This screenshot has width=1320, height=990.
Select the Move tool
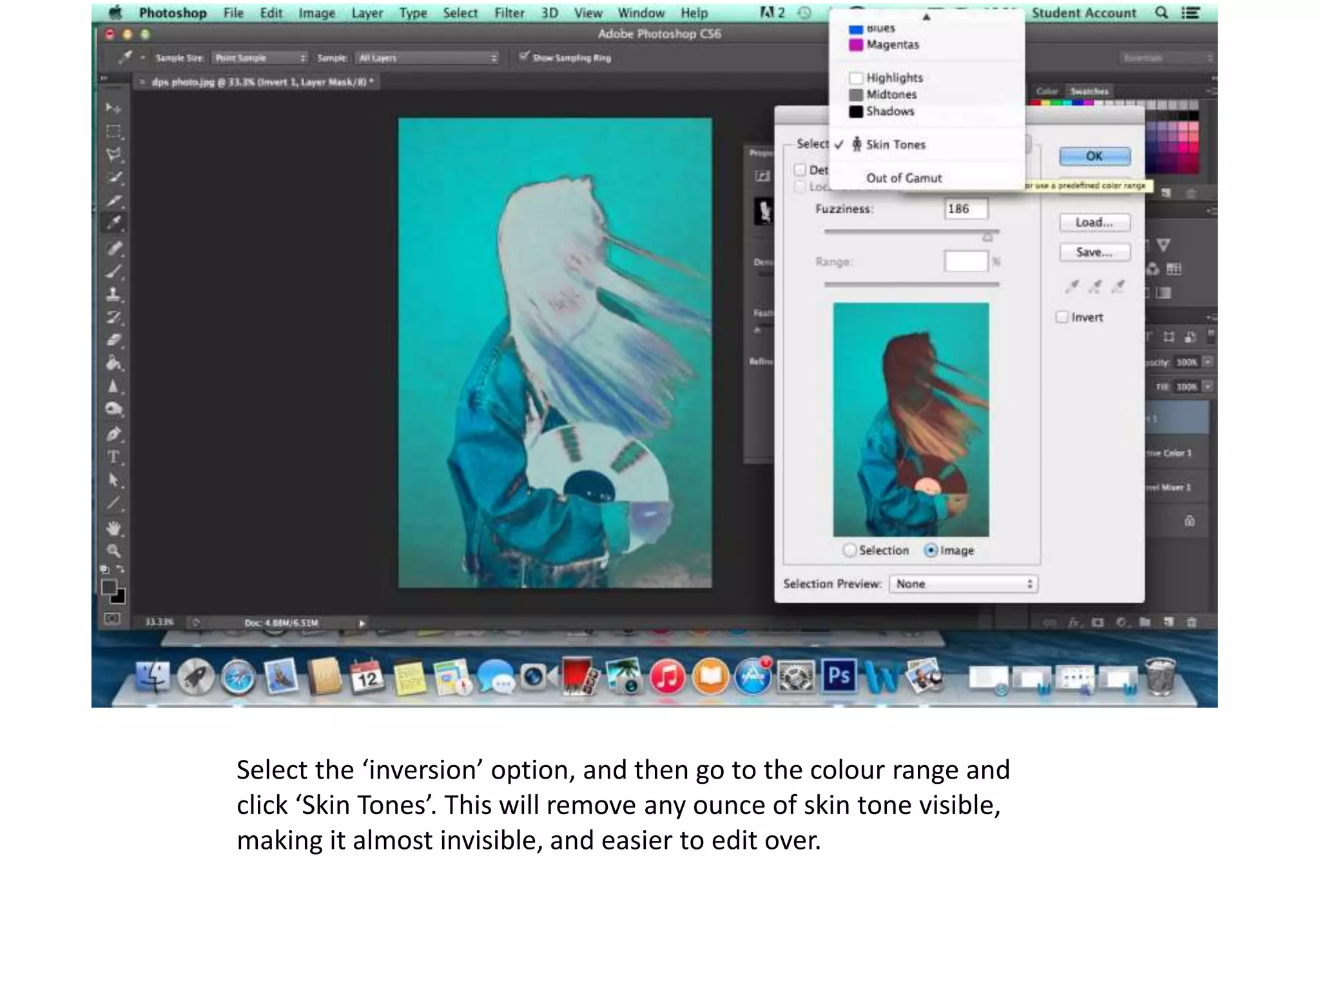pos(113,108)
